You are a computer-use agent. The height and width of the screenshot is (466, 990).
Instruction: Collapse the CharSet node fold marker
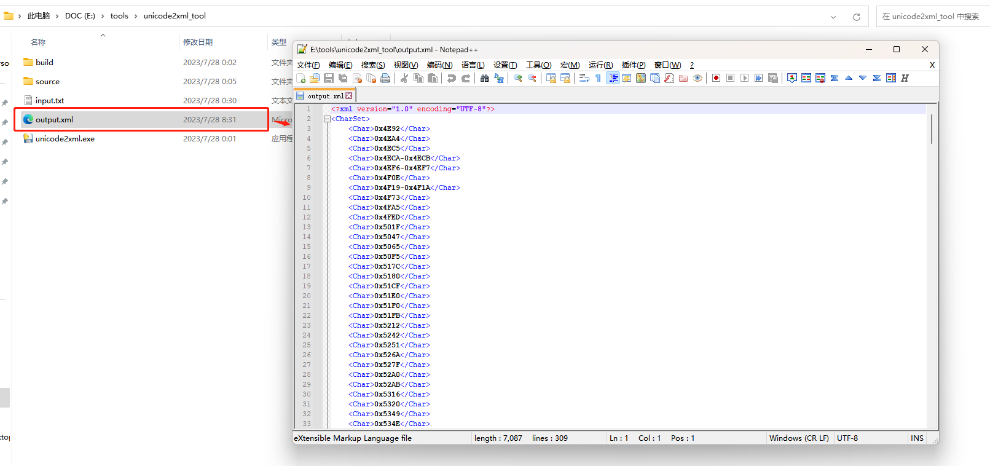pyautogui.click(x=328, y=119)
